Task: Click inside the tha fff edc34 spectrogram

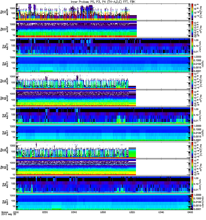Action: pos(103,12)
